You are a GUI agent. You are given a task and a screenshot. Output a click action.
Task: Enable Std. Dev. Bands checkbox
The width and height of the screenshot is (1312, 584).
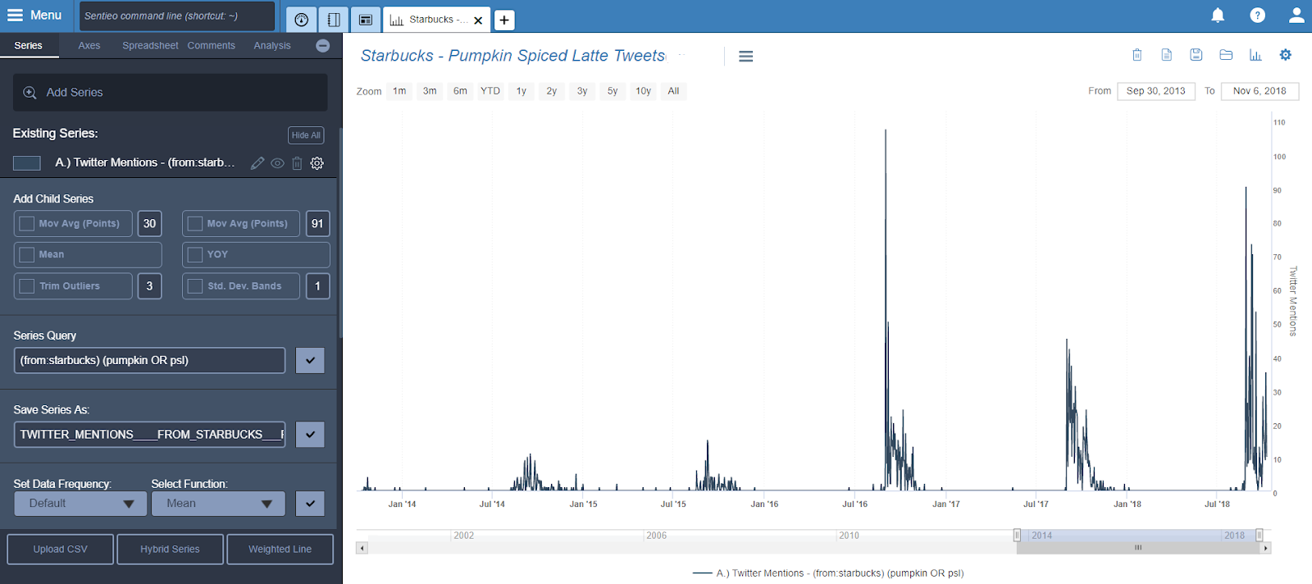pyautogui.click(x=194, y=286)
